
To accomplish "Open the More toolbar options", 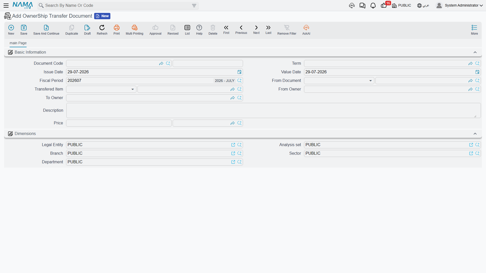I will pyautogui.click(x=474, y=30).
